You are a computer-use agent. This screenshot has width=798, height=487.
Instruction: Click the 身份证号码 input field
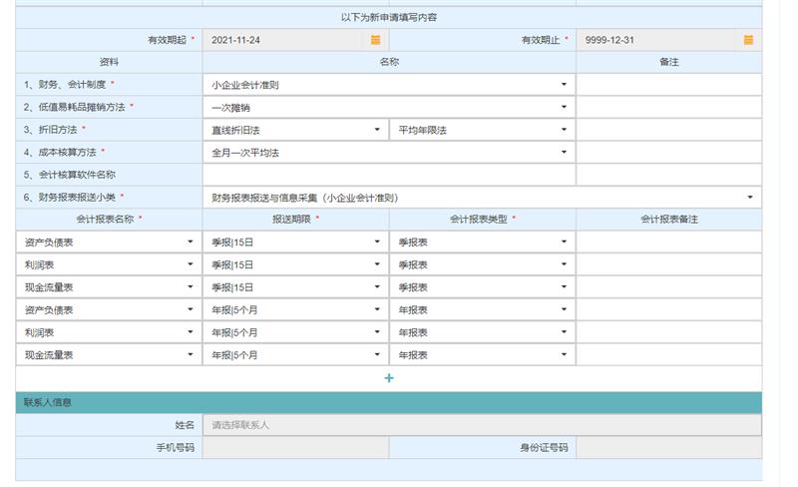tap(668, 448)
